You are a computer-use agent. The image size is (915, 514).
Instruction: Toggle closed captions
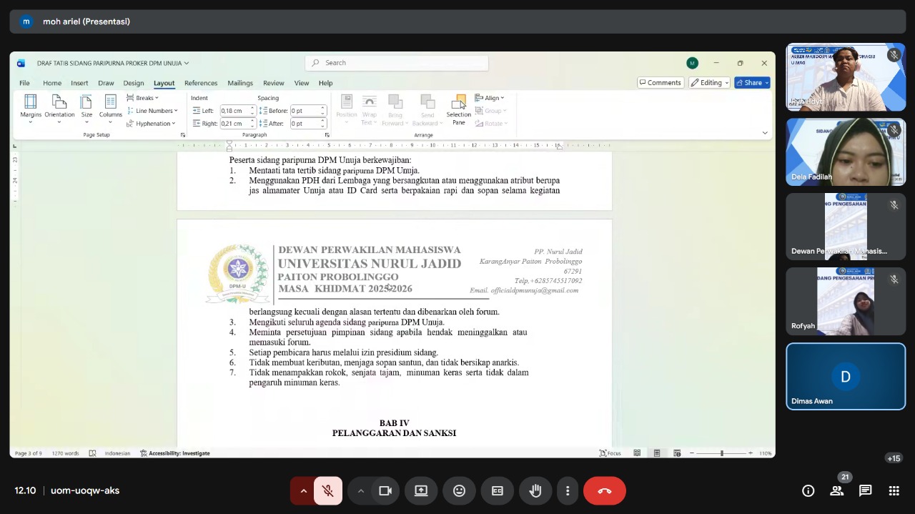pyautogui.click(x=498, y=490)
